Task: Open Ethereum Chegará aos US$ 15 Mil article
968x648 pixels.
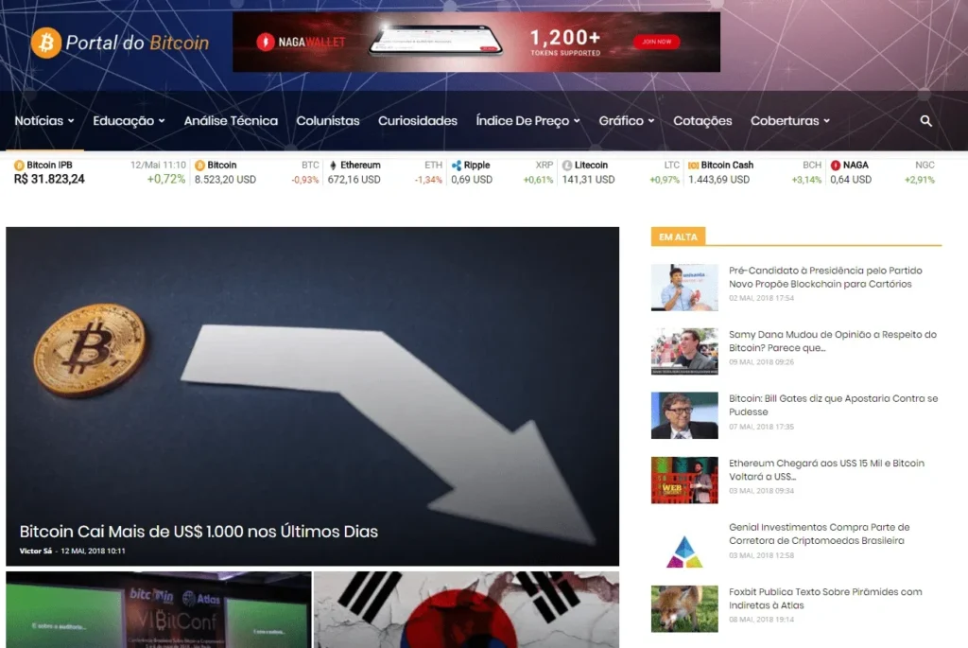Action: 826,469
